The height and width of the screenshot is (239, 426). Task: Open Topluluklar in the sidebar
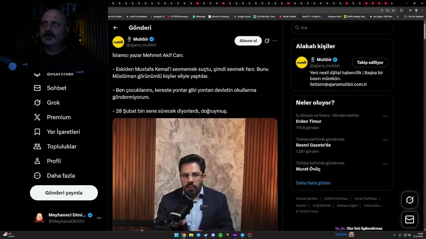click(x=55, y=146)
